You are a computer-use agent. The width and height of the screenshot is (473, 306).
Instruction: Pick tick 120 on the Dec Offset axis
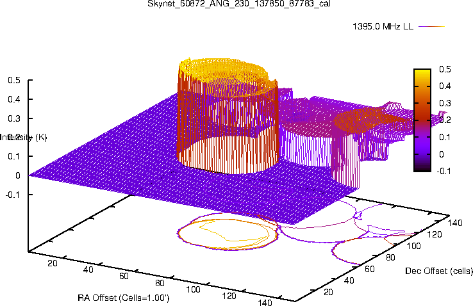coord(435,234)
